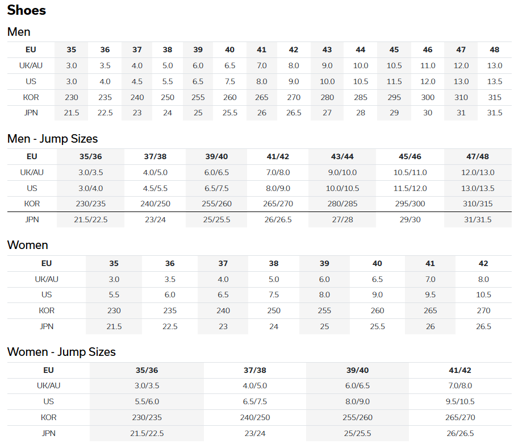
Task: Click KOR 295 in the Men table
Action: coord(394,97)
